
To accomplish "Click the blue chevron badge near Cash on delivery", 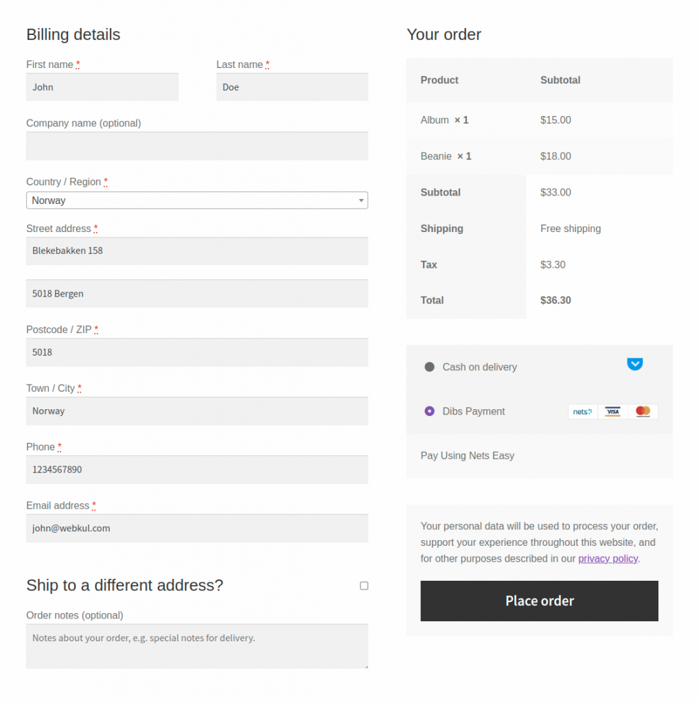I will (x=634, y=364).
